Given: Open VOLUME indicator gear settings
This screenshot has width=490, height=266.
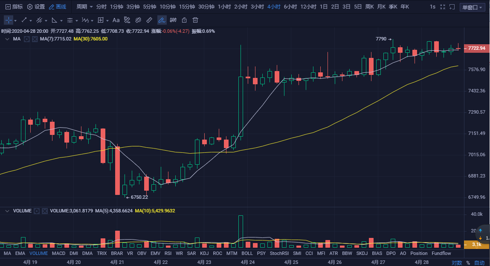Looking at the screenshot, I should 37,211.
